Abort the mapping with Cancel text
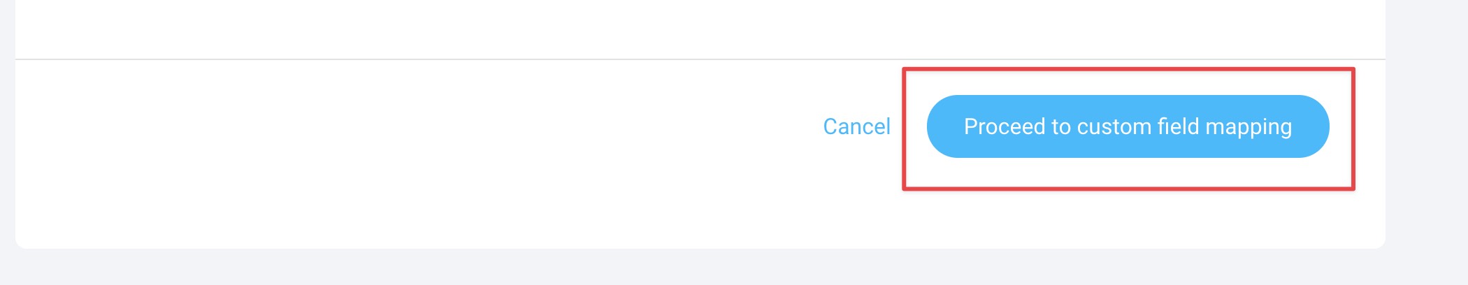The height and width of the screenshot is (285, 1468). click(856, 126)
